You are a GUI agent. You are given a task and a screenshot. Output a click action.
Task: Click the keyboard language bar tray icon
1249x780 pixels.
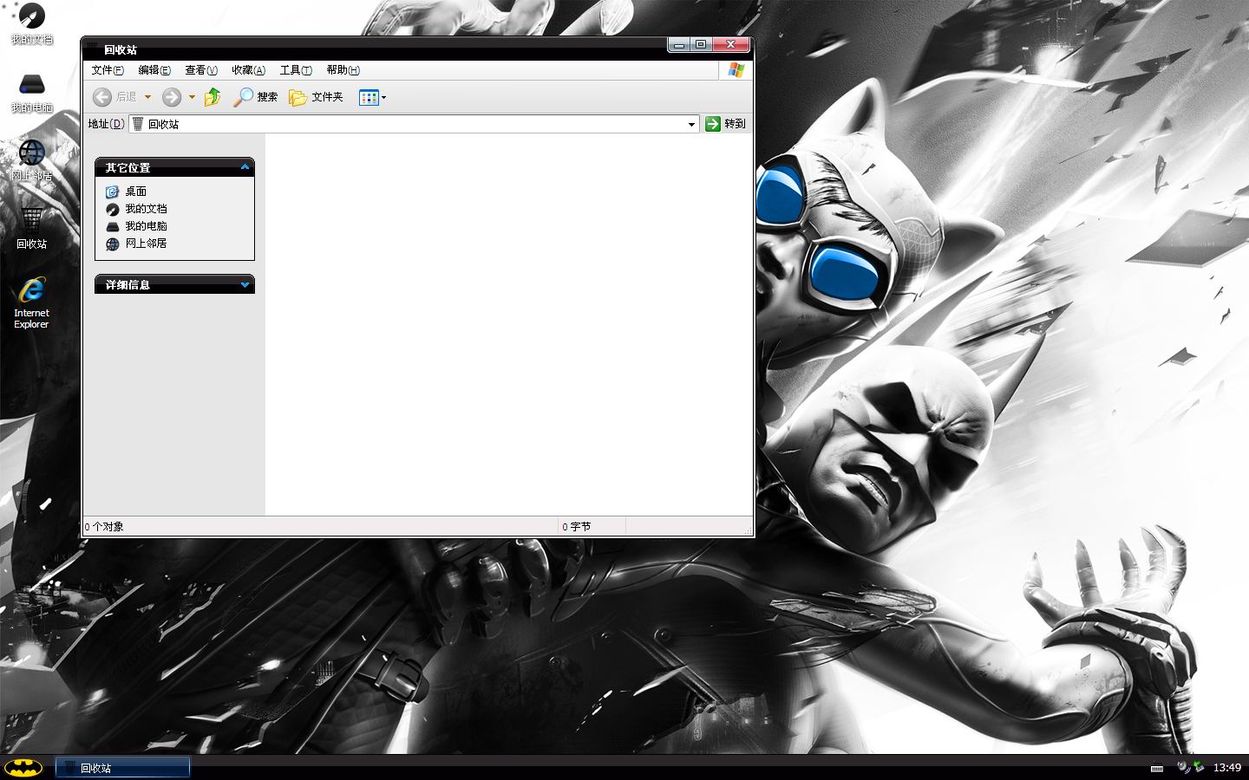coord(1156,768)
